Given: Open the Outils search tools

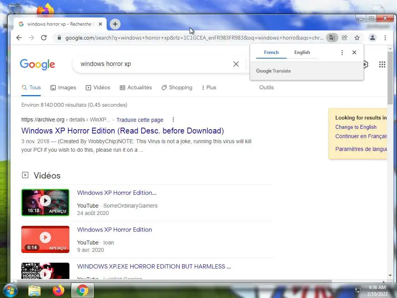Looking at the screenshot, I should (266, 88).
